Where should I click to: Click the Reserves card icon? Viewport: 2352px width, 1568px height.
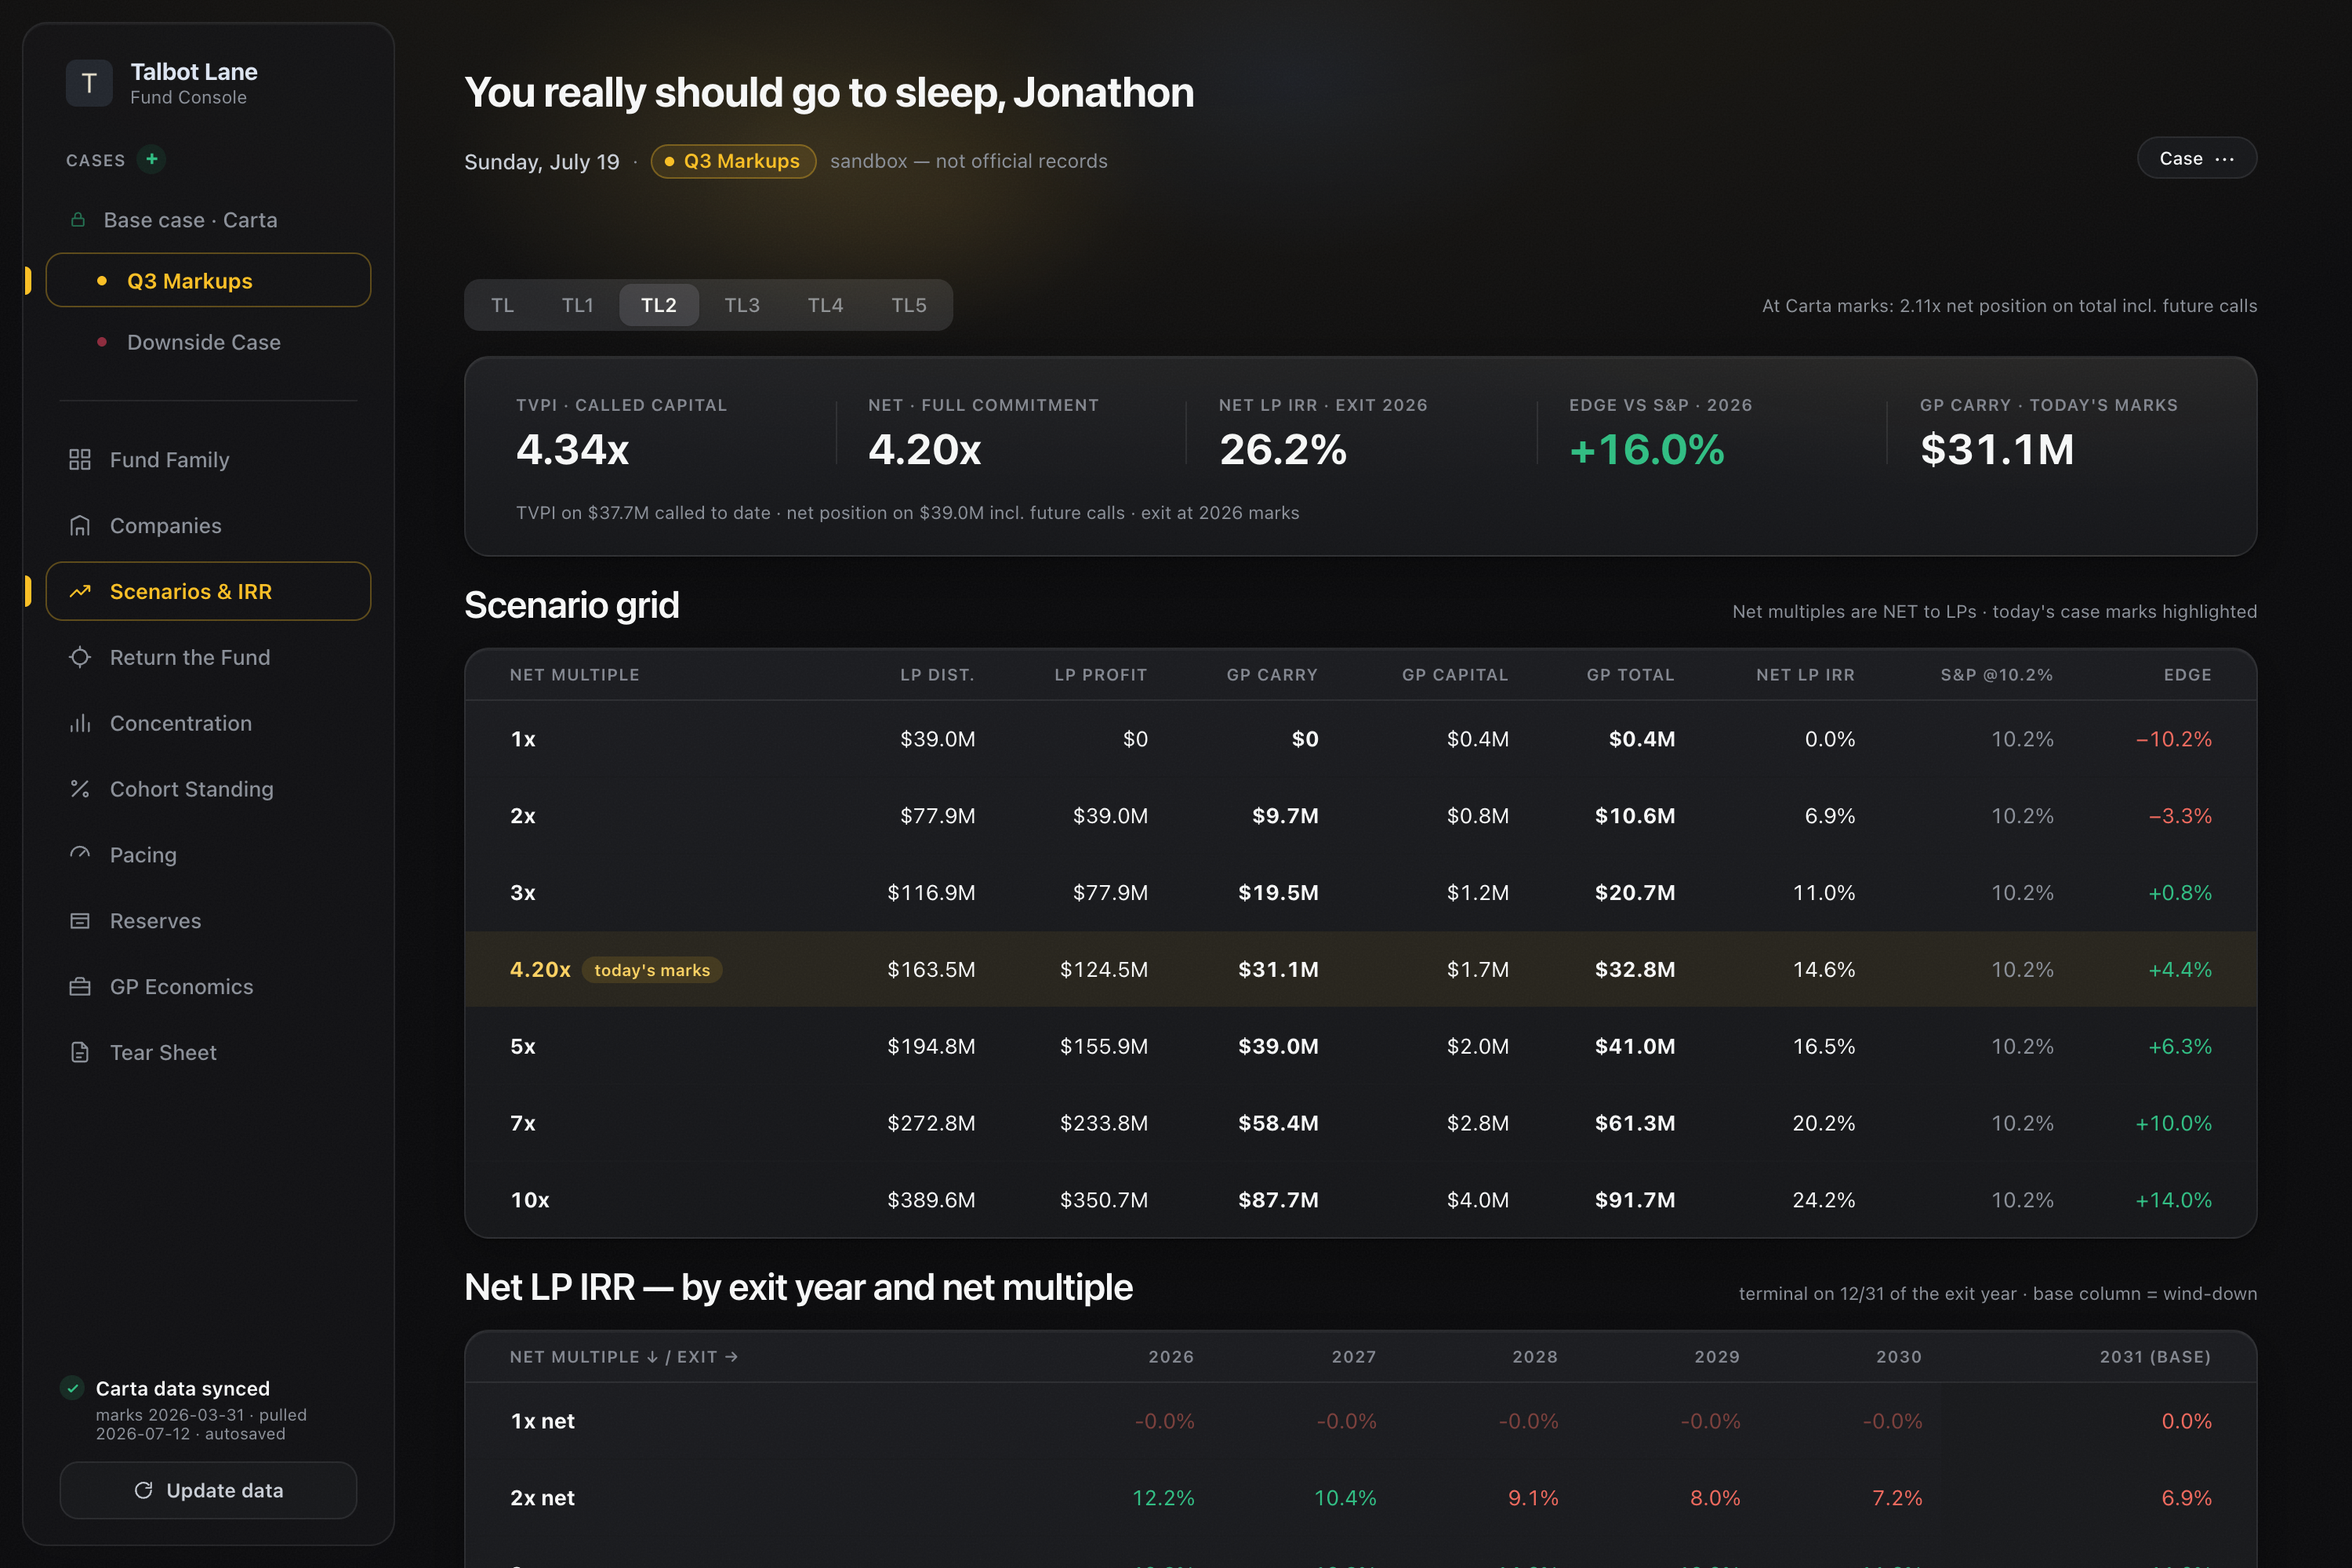point(80,921)
